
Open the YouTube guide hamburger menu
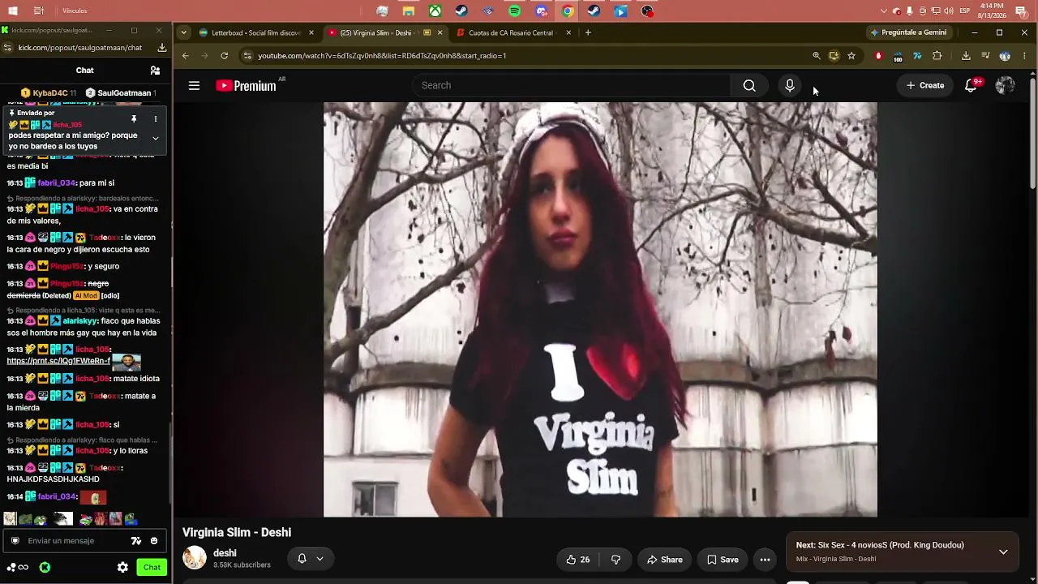click(194, 85)
